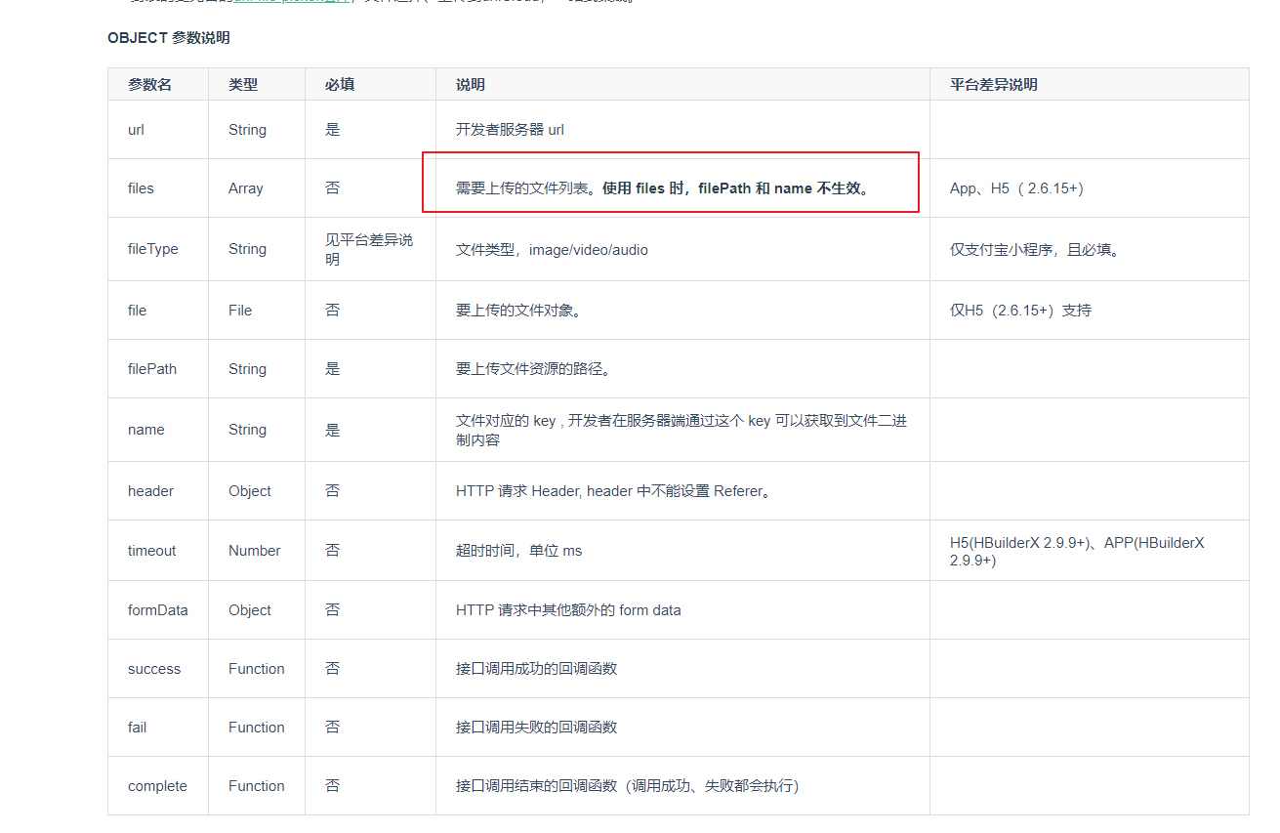Click the "必填" column header
Image resolution: width=1280 pixels, height=833 pixels.
[340, 85]
